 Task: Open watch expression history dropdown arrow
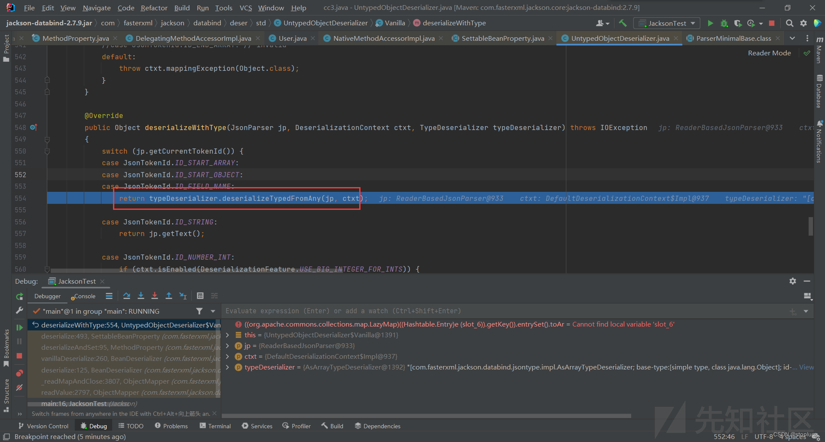coord(806,311)
